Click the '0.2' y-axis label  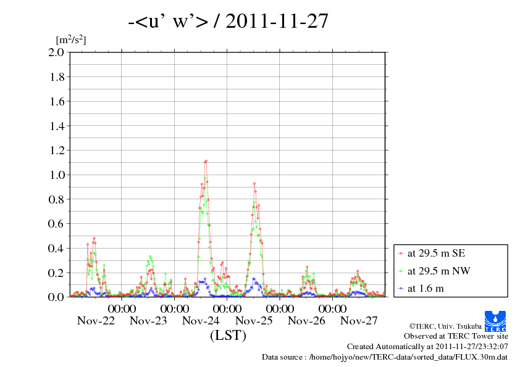pyautogui.click(x=56, y=273)
